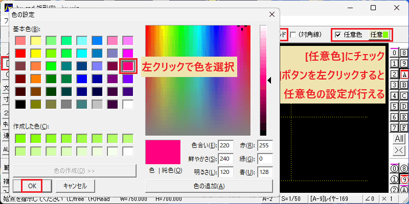Click the × button below All
409x204 pixels.
[x=399, y=150]
